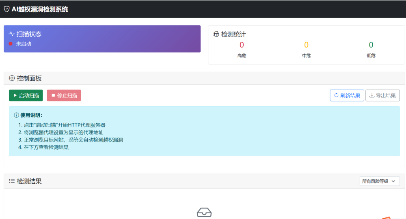The image size is (406, 219).
Task: Click the AI越权漏洞检测系统 title
Action: click(40, 9)
